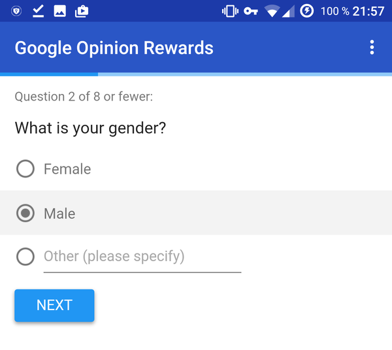Tap the 21:57 clock in status bar
Viewport: 392px width, 350px height.
pos(368,11)
